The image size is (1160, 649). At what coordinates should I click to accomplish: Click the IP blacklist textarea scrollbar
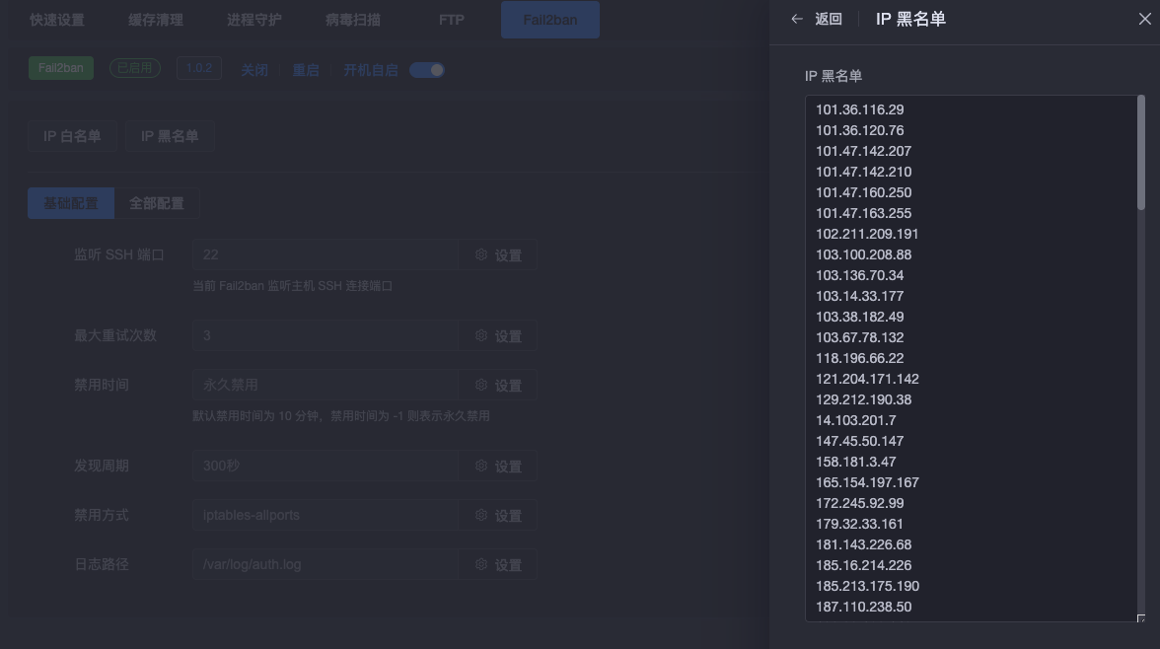click(1140, 153)
